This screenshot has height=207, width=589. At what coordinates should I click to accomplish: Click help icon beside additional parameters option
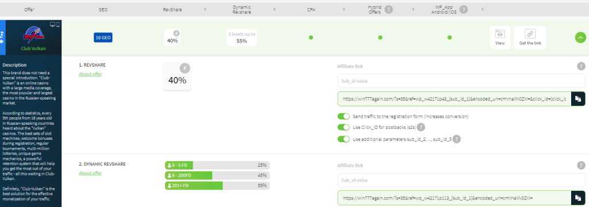(x=456, y=139)
